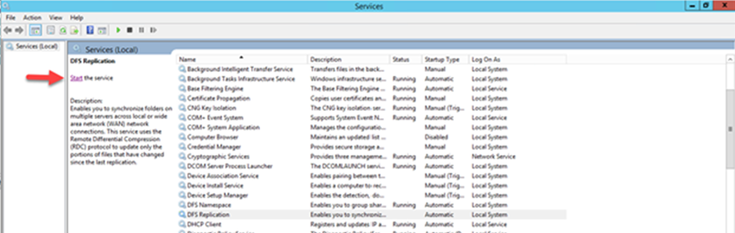This screenshot has width=735, height=233.
Task: Click the green Start Service toolbar icon
Action: [118, 30]
